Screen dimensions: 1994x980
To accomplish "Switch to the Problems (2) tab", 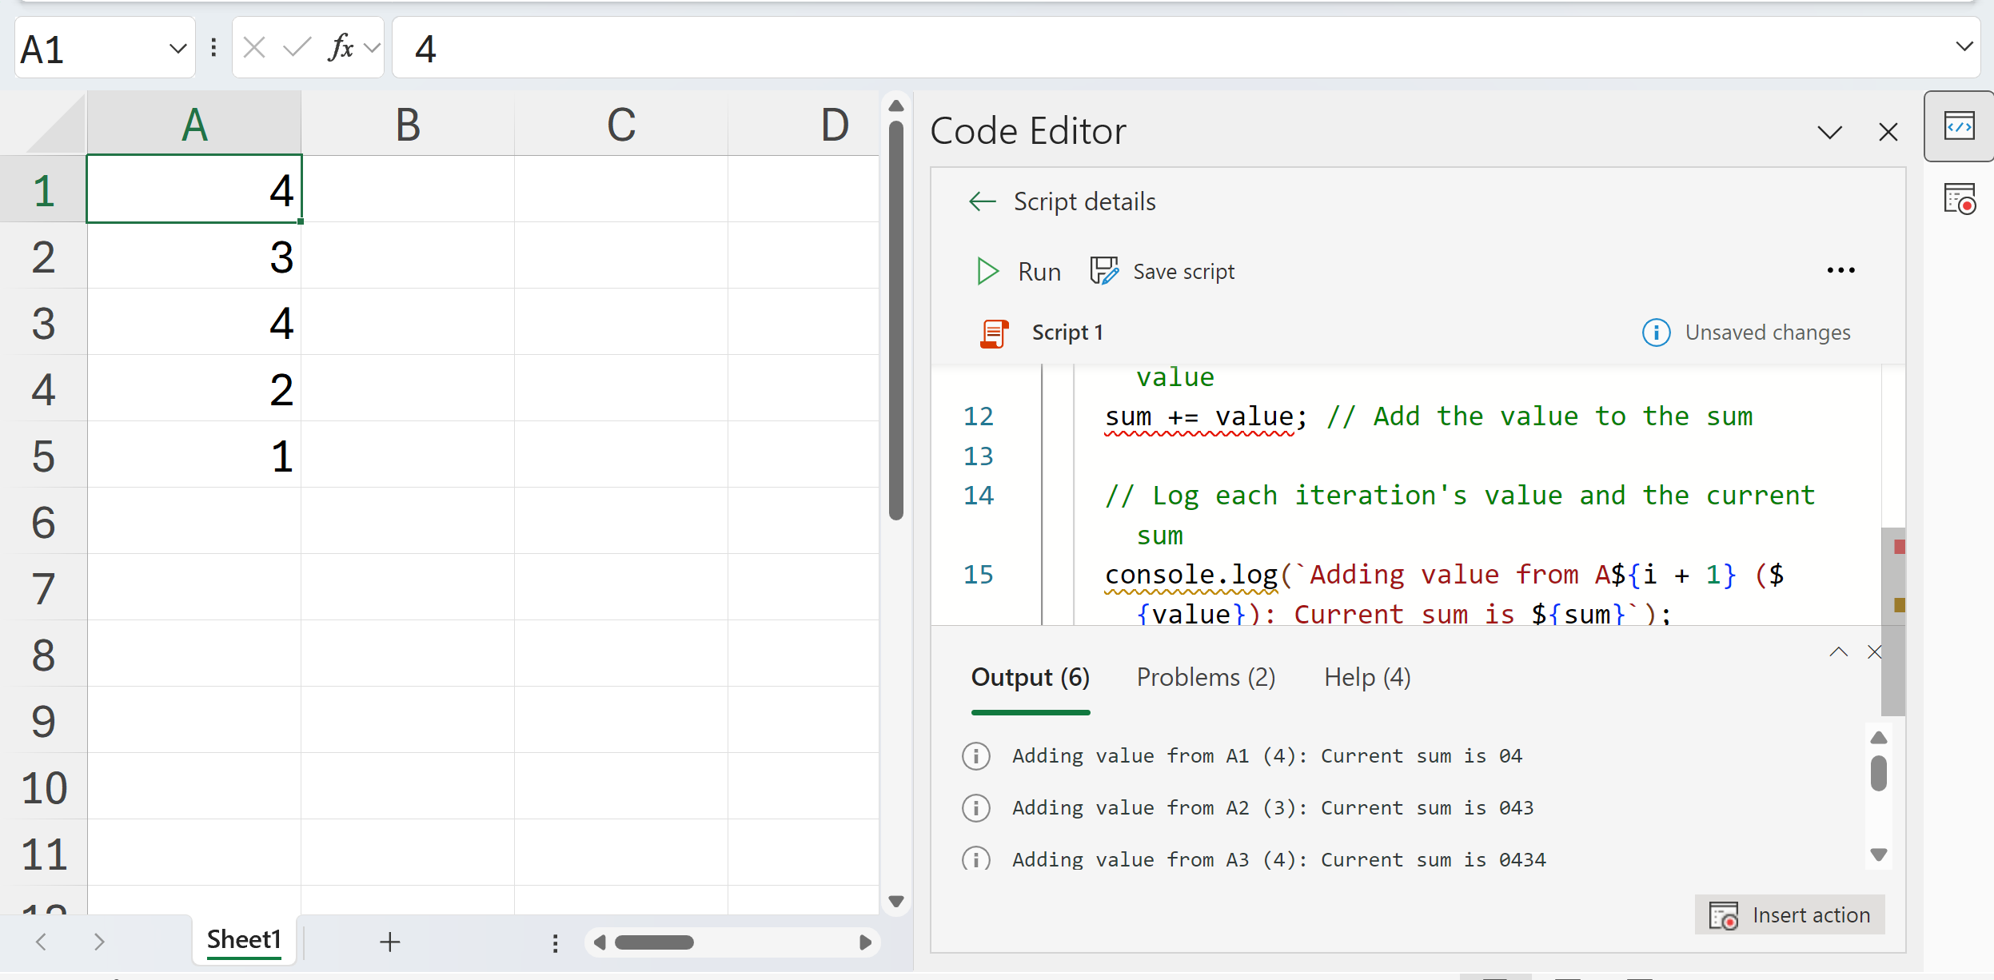I will (1205, 678).
